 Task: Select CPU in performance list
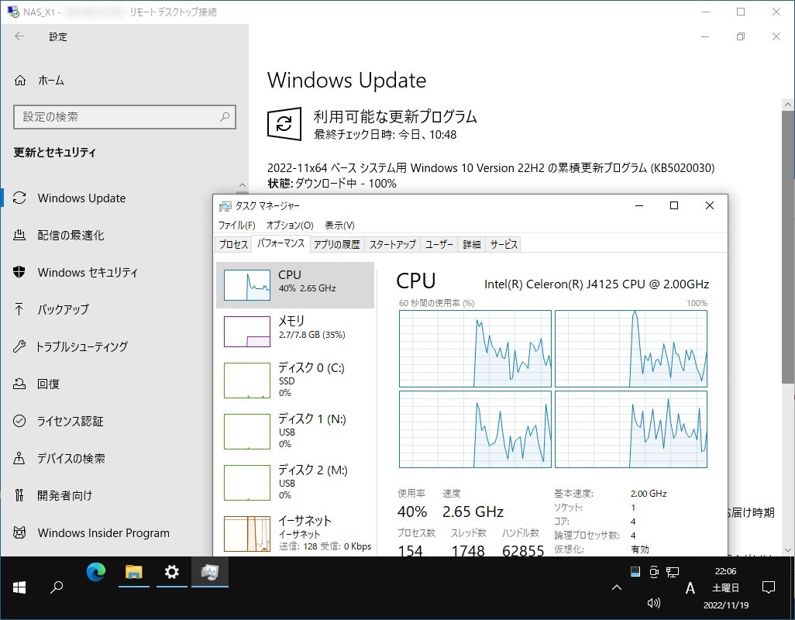[x=295, y=285]
